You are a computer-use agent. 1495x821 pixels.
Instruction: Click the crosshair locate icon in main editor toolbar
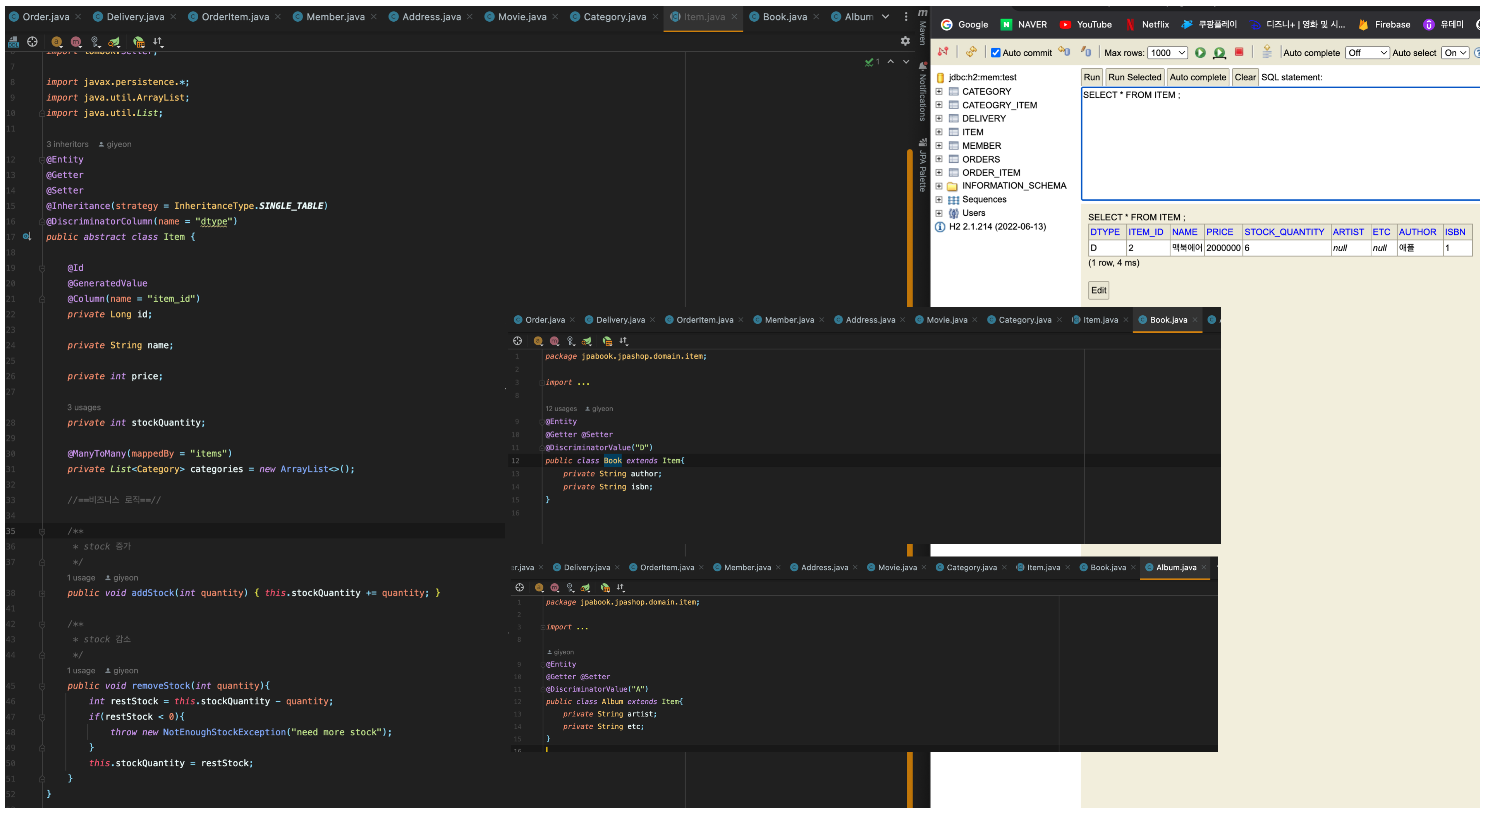[x=33, y=42]
